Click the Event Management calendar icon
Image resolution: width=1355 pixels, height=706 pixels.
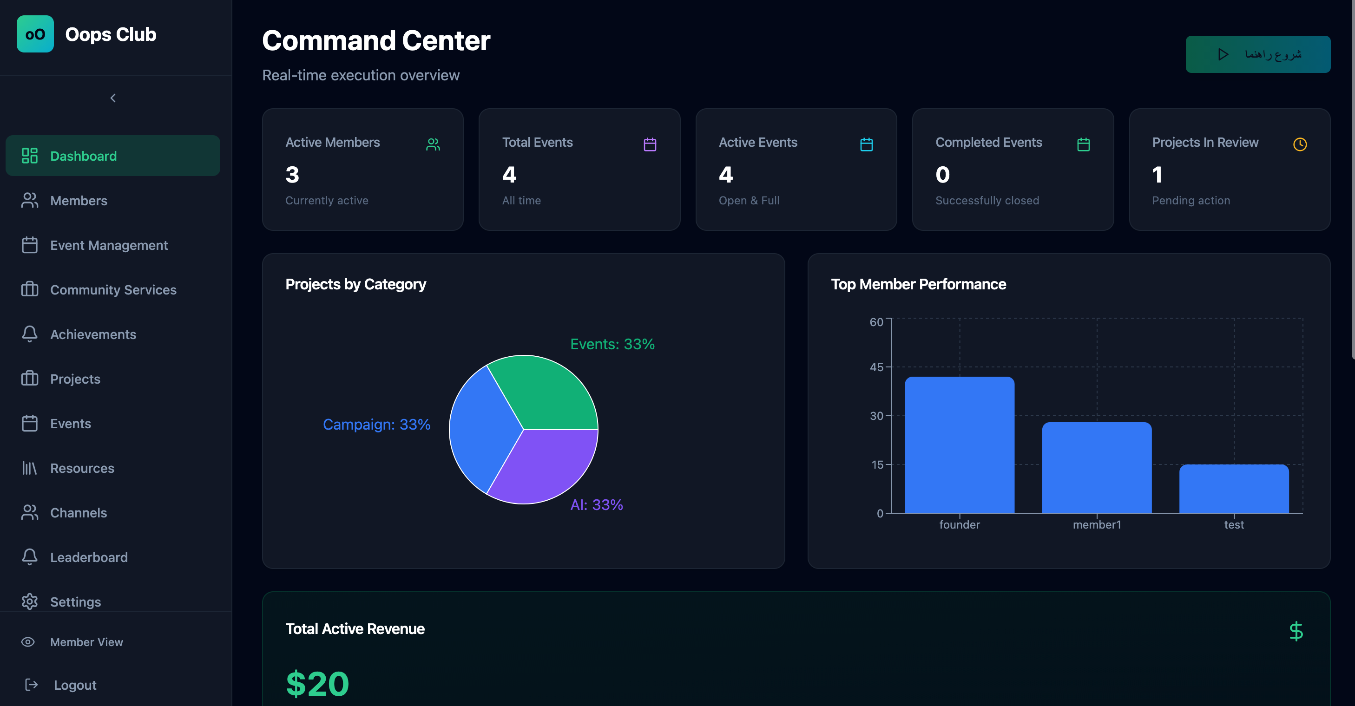coord(29,245)
